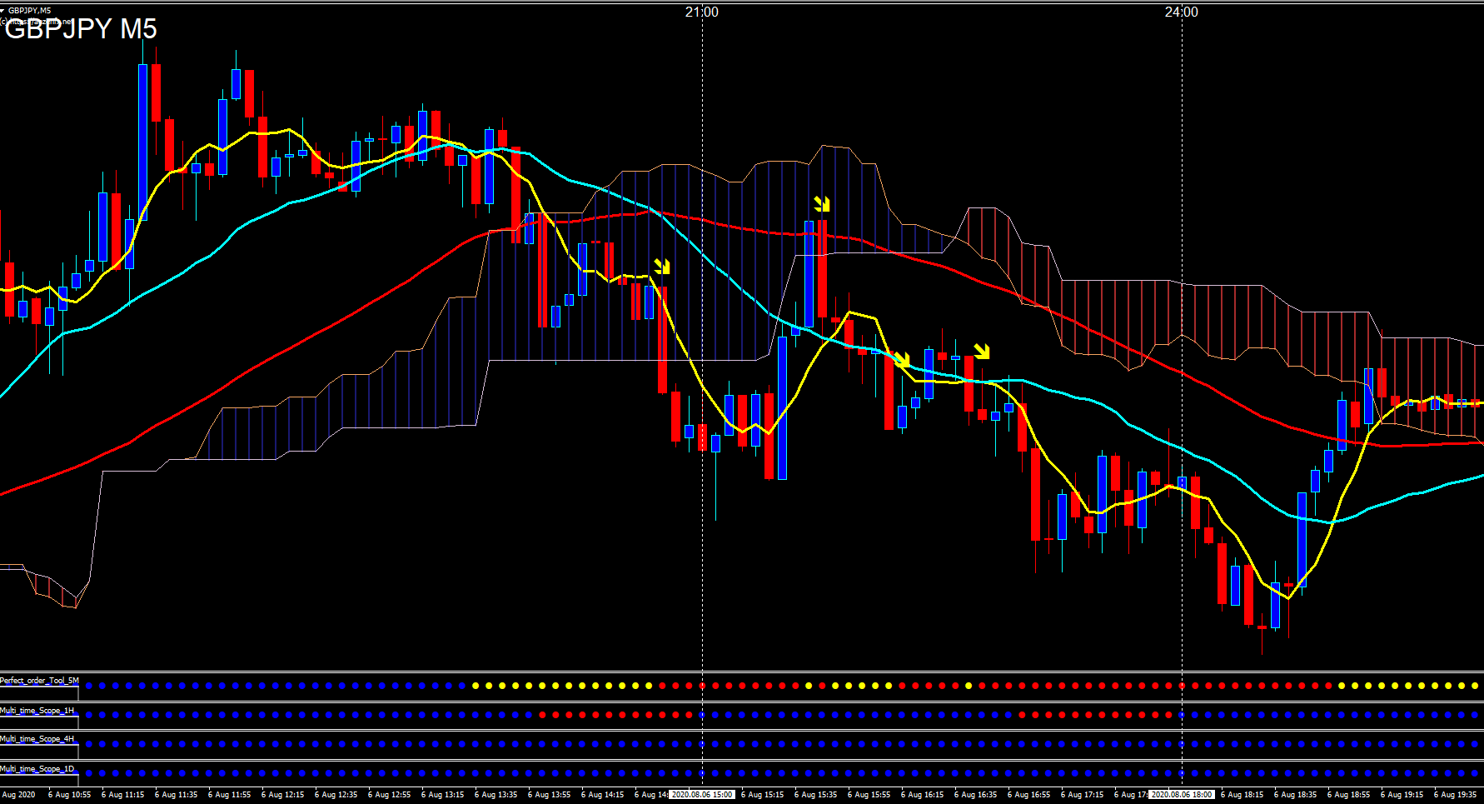The width and height of the screenshot is (1484, 804).
Task: Click the 6 Aug 10:55 time axis label
Action: [70, 795]
